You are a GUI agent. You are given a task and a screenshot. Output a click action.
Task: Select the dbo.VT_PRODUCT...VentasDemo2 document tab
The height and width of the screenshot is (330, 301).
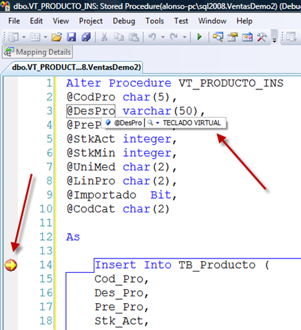click(76, 67)
